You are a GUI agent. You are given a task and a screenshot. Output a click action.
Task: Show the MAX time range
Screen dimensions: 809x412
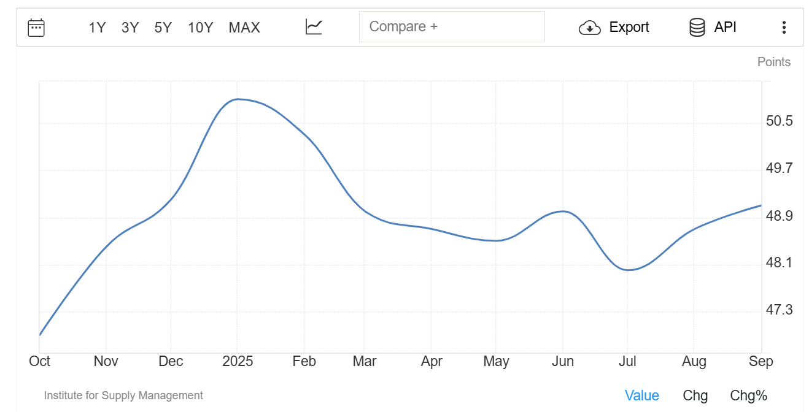click(244, 28)
